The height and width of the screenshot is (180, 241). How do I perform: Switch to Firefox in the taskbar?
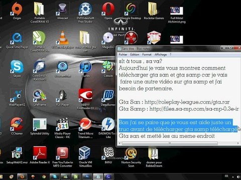tap(22, 176)
